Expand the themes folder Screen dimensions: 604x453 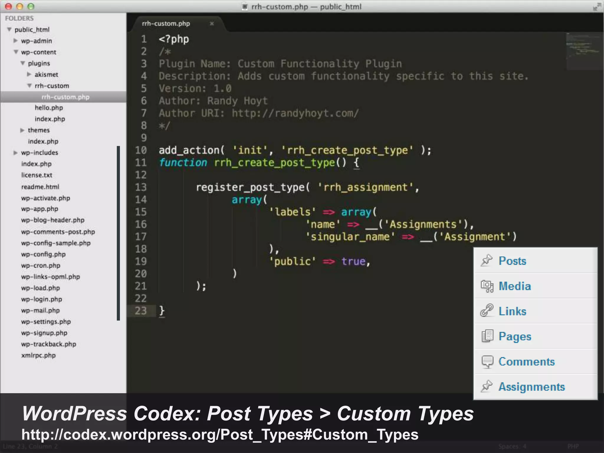click(22, 130)
